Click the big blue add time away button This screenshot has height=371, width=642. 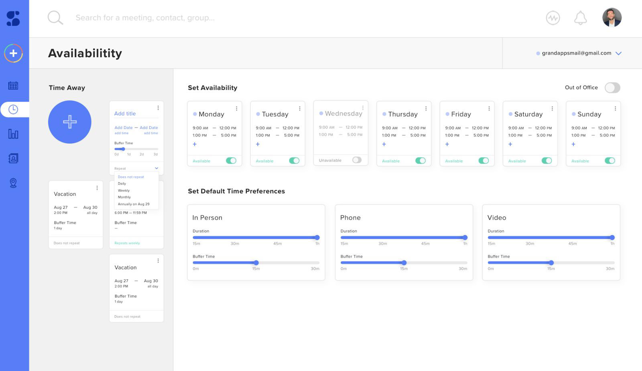(70, 122)
